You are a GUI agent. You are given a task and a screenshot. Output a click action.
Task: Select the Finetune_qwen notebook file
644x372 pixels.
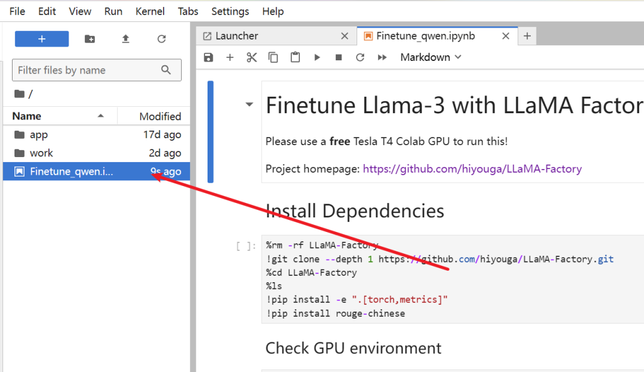tap(96, 172)
